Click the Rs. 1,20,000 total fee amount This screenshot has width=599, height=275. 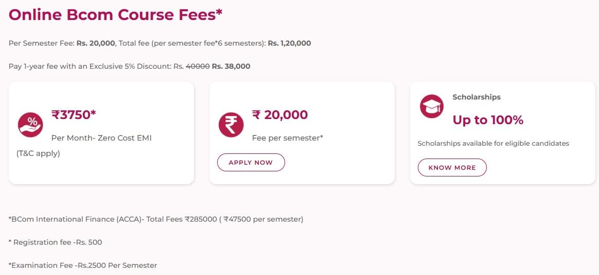tap(289, 44)
